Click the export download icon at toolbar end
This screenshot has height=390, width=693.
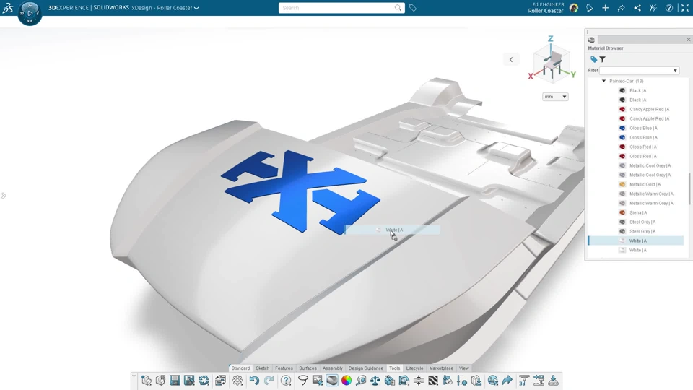tap(554, 381)
